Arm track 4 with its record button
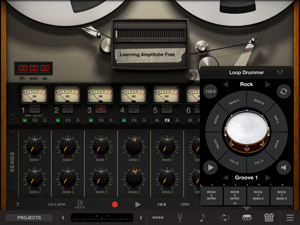The height and width of the screenshot is (225, 300). coord(134,109)
